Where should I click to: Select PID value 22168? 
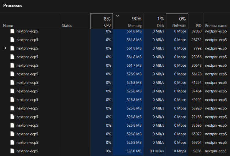coord(197,117)
